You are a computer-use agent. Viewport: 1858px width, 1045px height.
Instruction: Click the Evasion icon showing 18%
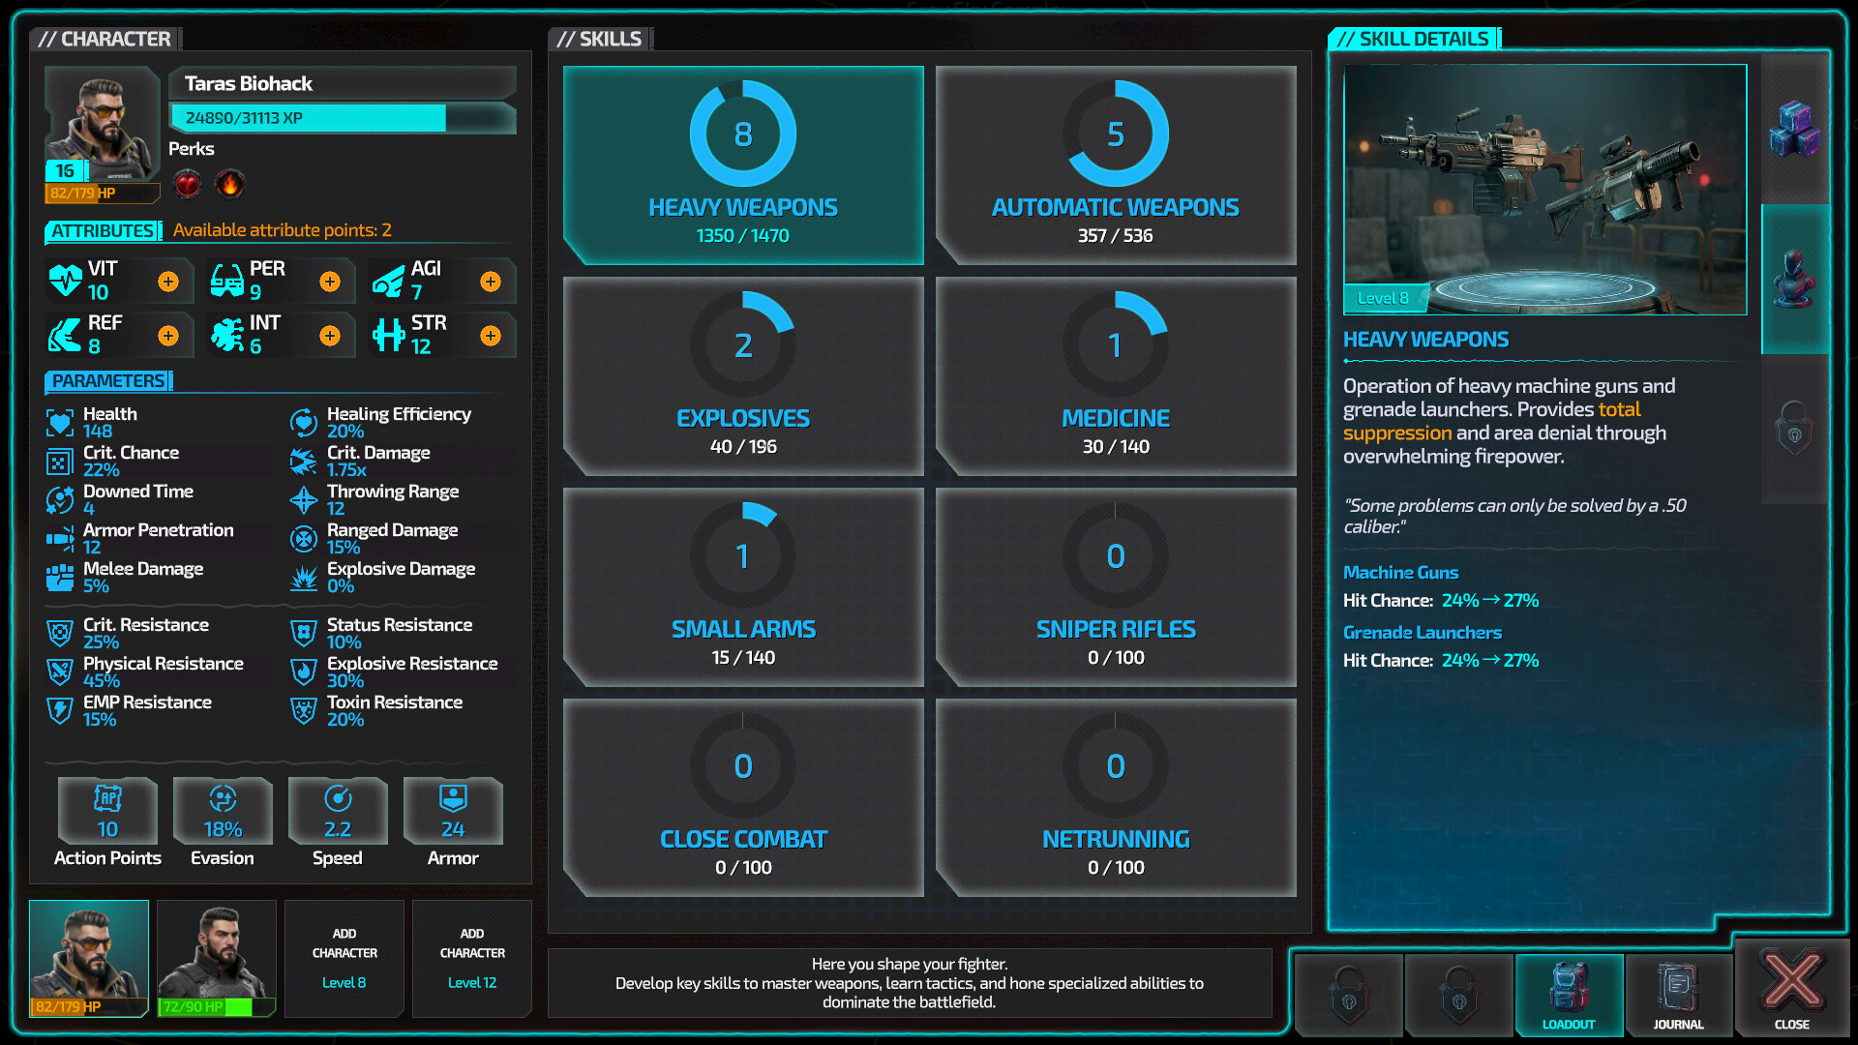222,811
